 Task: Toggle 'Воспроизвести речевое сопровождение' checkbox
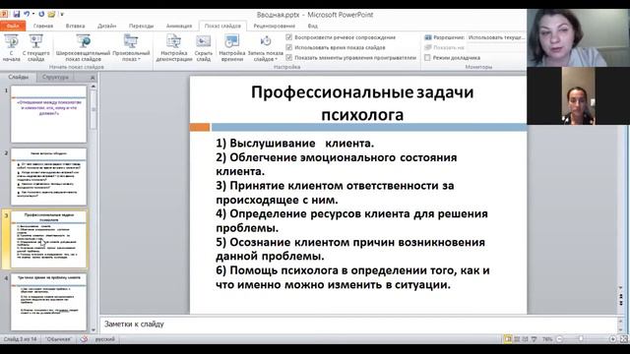288,37
